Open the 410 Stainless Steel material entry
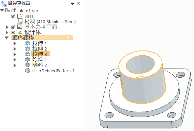 click(50, 21)
